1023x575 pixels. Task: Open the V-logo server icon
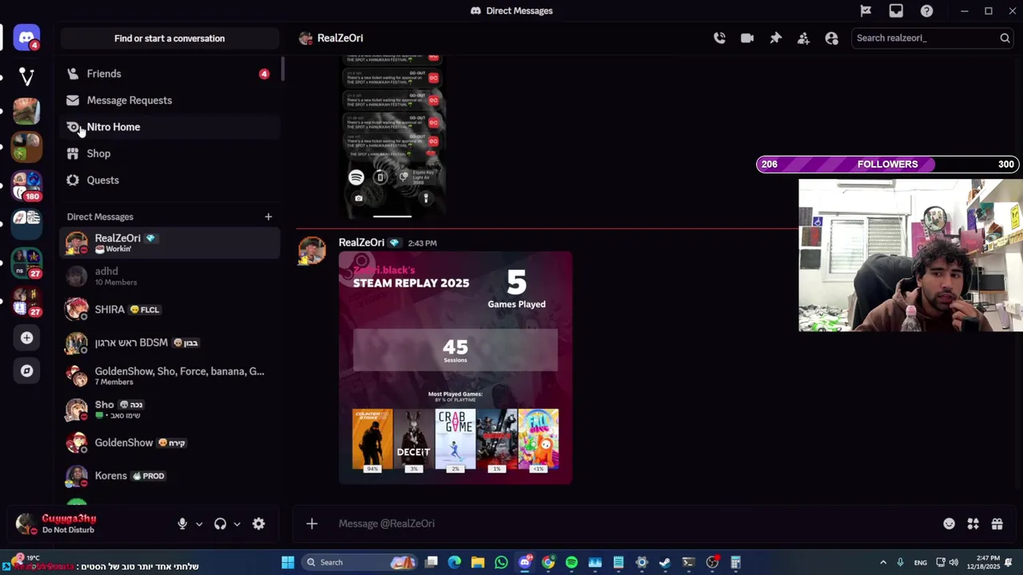click(26, 76)
